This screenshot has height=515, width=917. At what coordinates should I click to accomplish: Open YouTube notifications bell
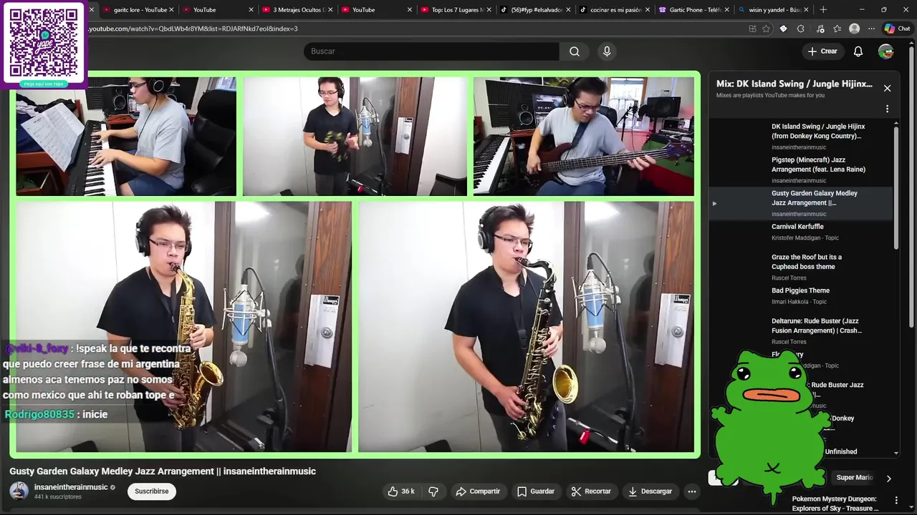click(858, 51)
